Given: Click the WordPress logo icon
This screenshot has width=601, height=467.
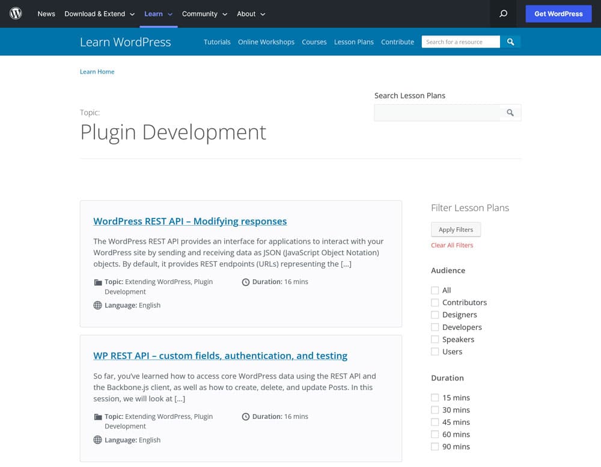Looking at the screenshot, I should pyautogui.click(x=16, y=13).
